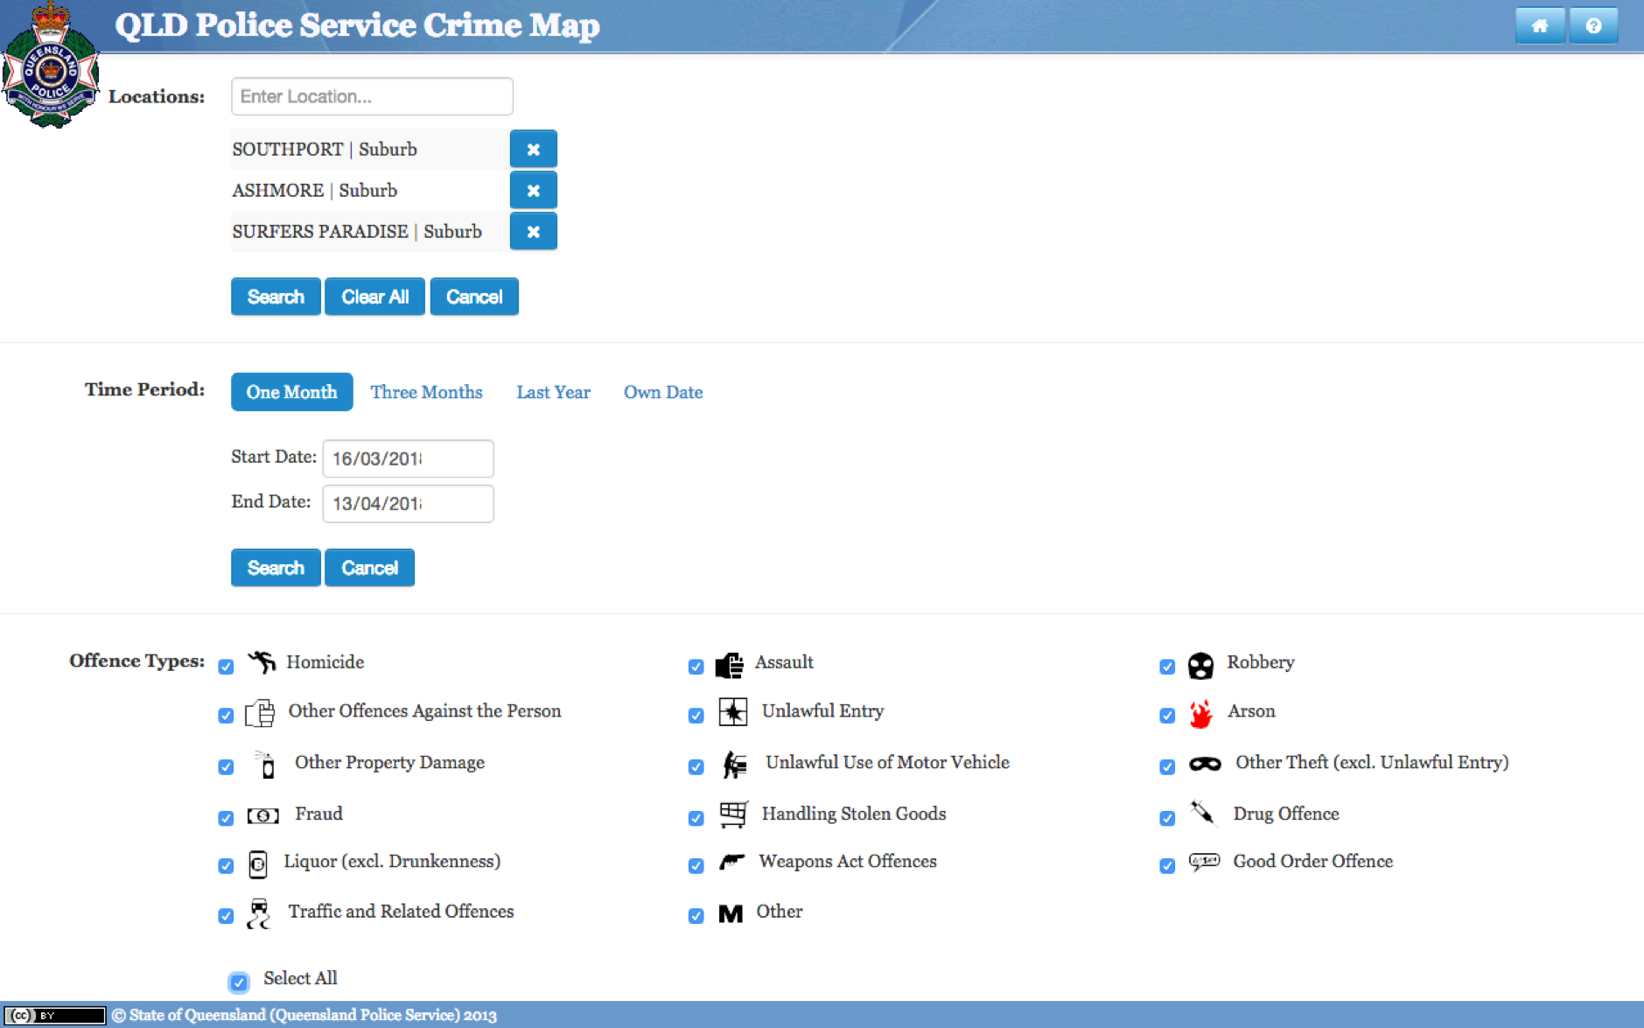Toggle the Arson checkbox
Screen dimensions: 1644x1028
[1167, 716]
